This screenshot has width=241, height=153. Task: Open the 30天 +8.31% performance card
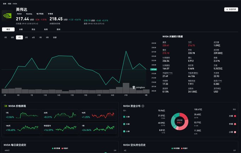(x=60, y=115)
